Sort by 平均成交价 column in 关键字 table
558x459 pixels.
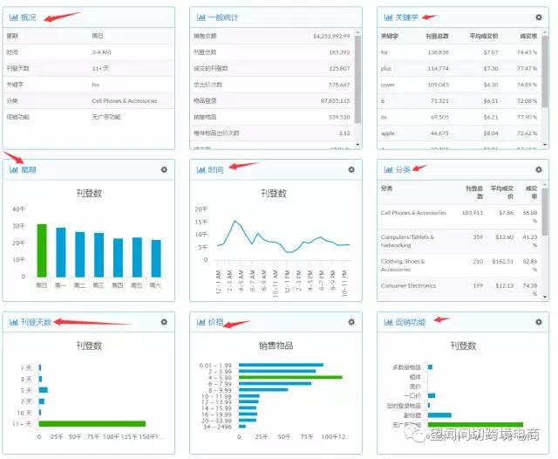click(x=484, y=36)
